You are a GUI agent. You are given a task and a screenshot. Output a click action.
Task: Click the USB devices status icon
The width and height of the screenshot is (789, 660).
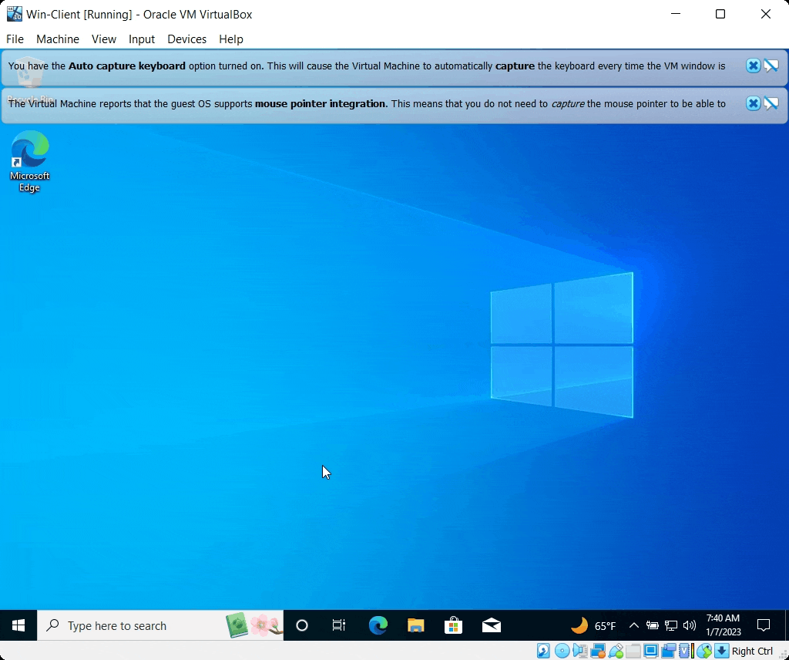pyautogui.click(x=616, y=651)
